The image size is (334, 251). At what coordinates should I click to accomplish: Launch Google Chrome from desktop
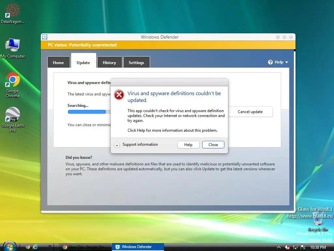click(13, 85)
